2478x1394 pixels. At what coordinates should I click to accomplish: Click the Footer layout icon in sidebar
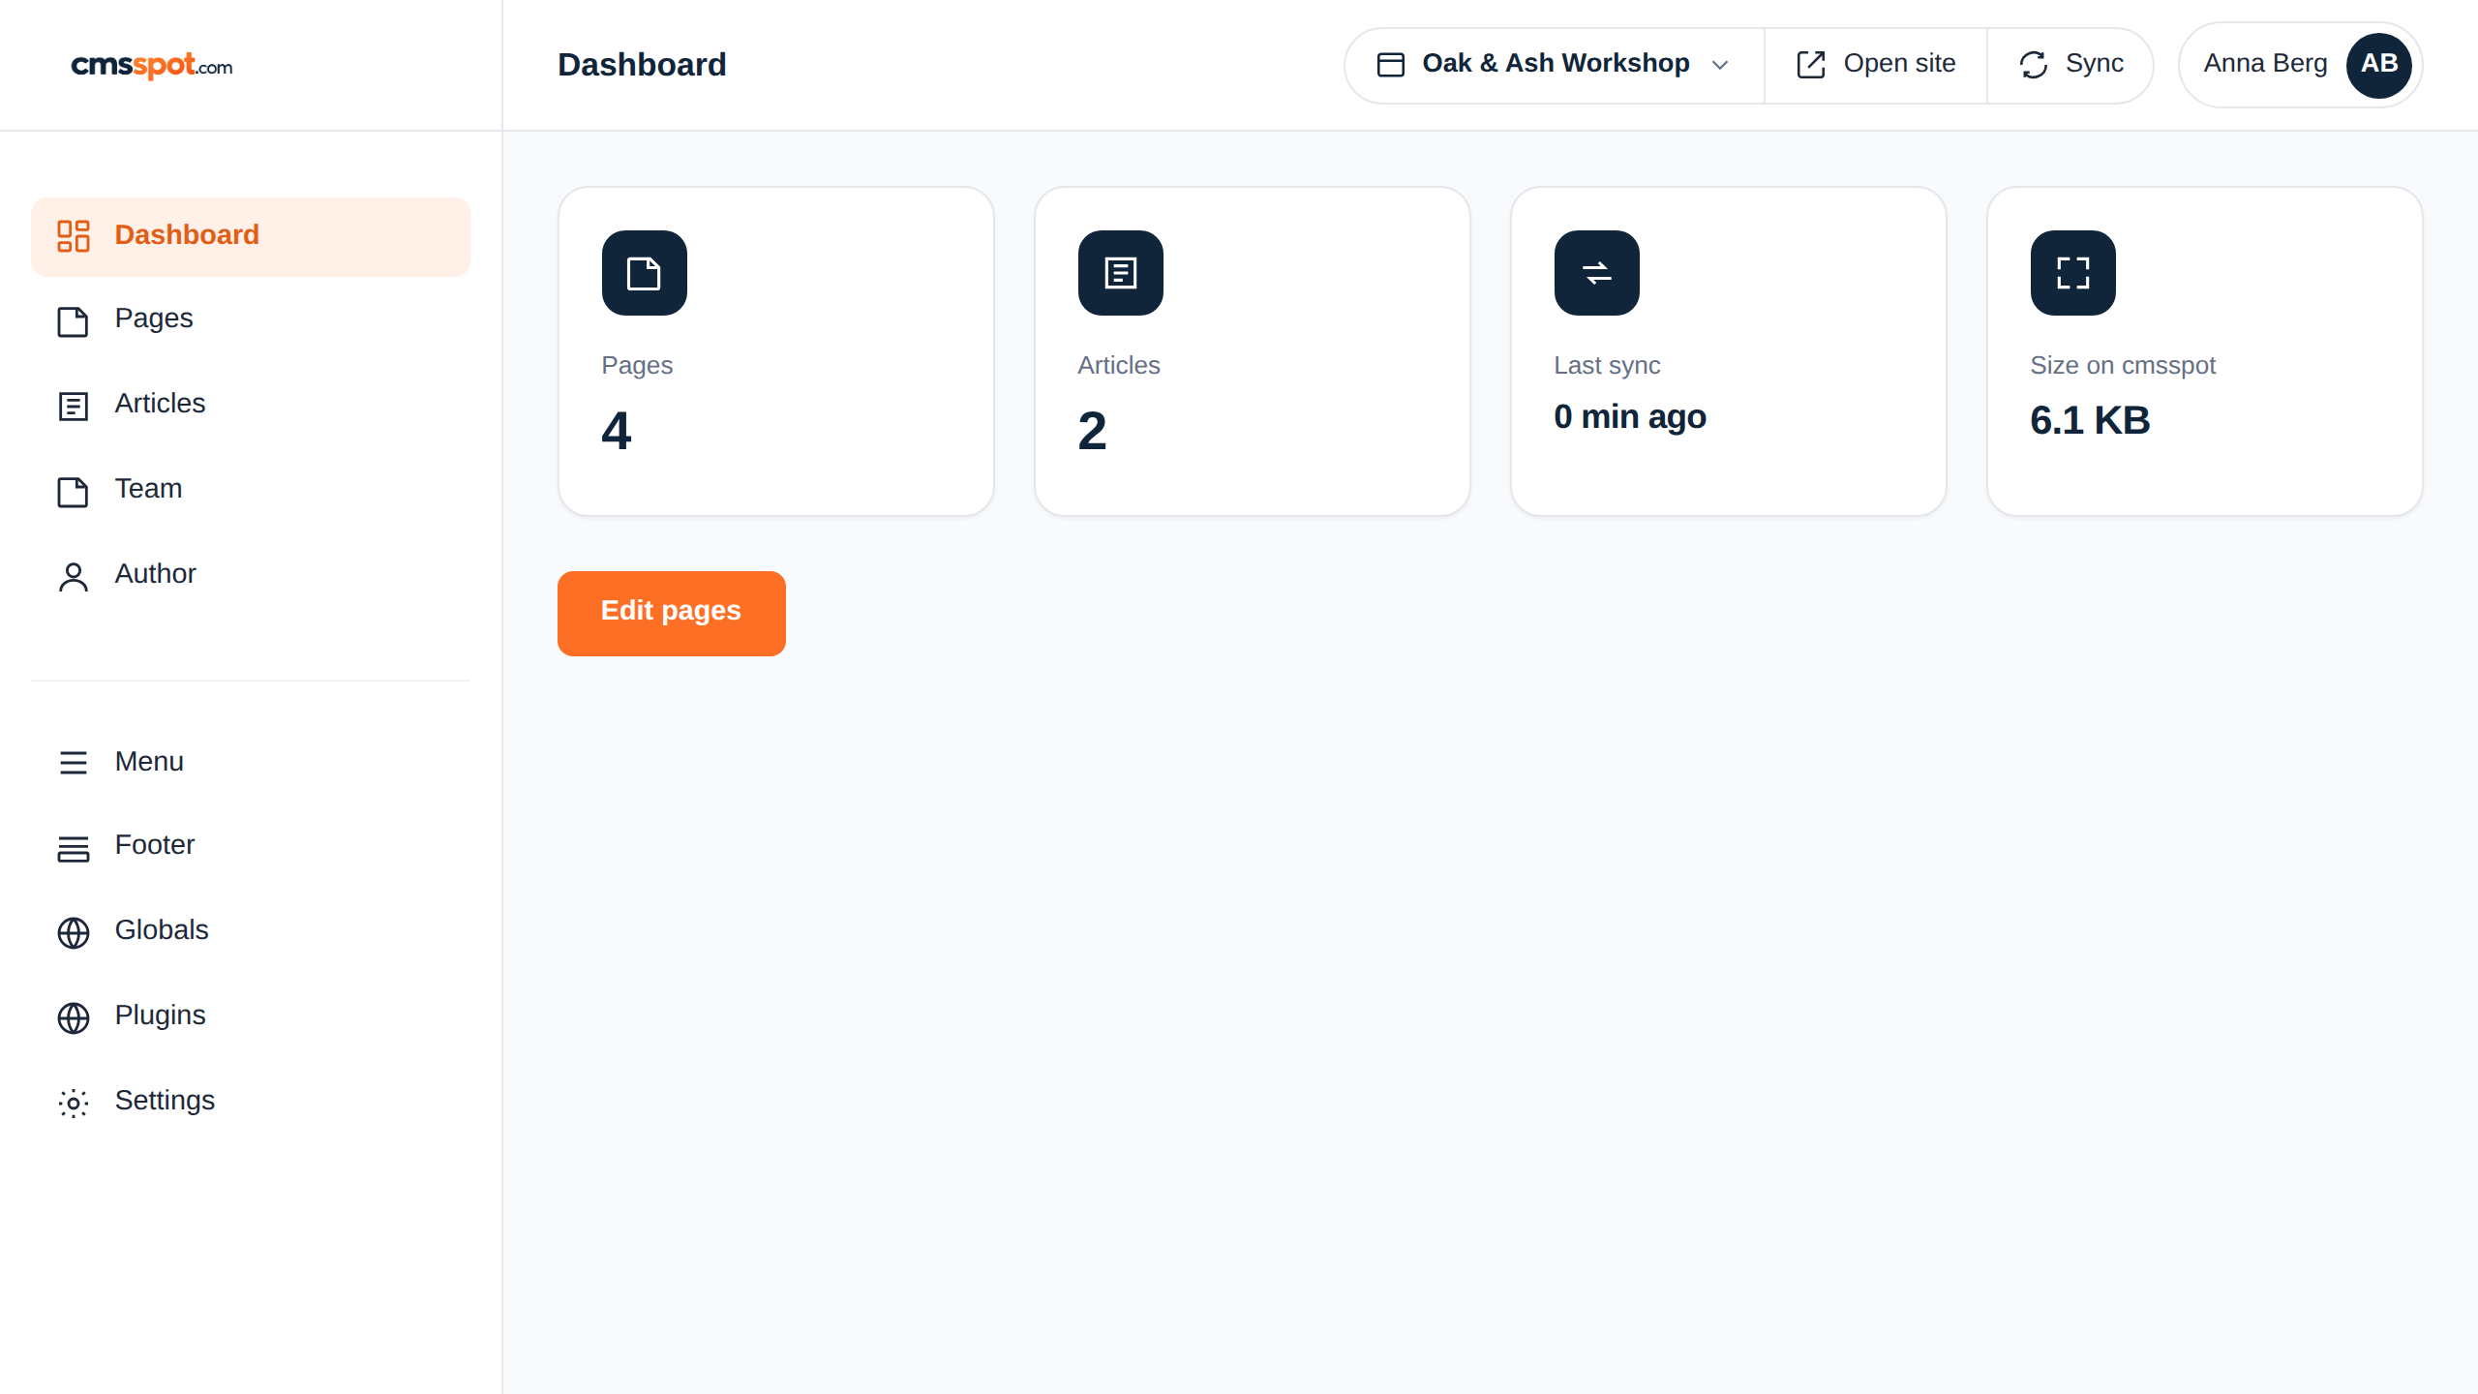click(74, 847)
